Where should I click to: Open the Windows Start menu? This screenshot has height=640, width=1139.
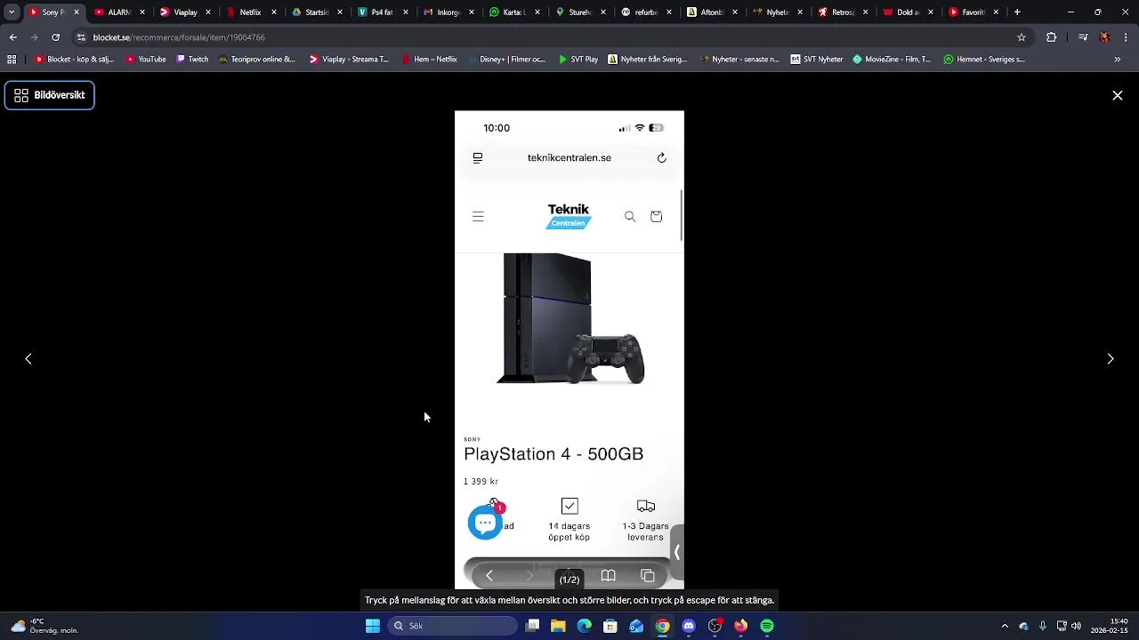tap(373, 626)
